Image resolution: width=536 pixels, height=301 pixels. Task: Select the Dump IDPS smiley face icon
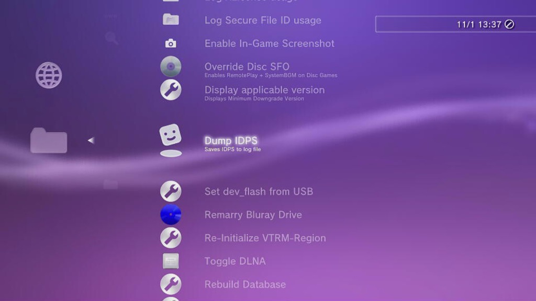click(170, 135)
